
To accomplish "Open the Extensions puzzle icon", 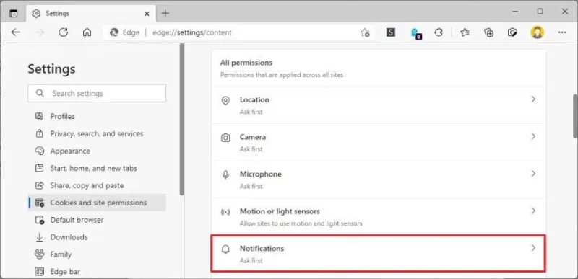I will click(x=439, y=32).
